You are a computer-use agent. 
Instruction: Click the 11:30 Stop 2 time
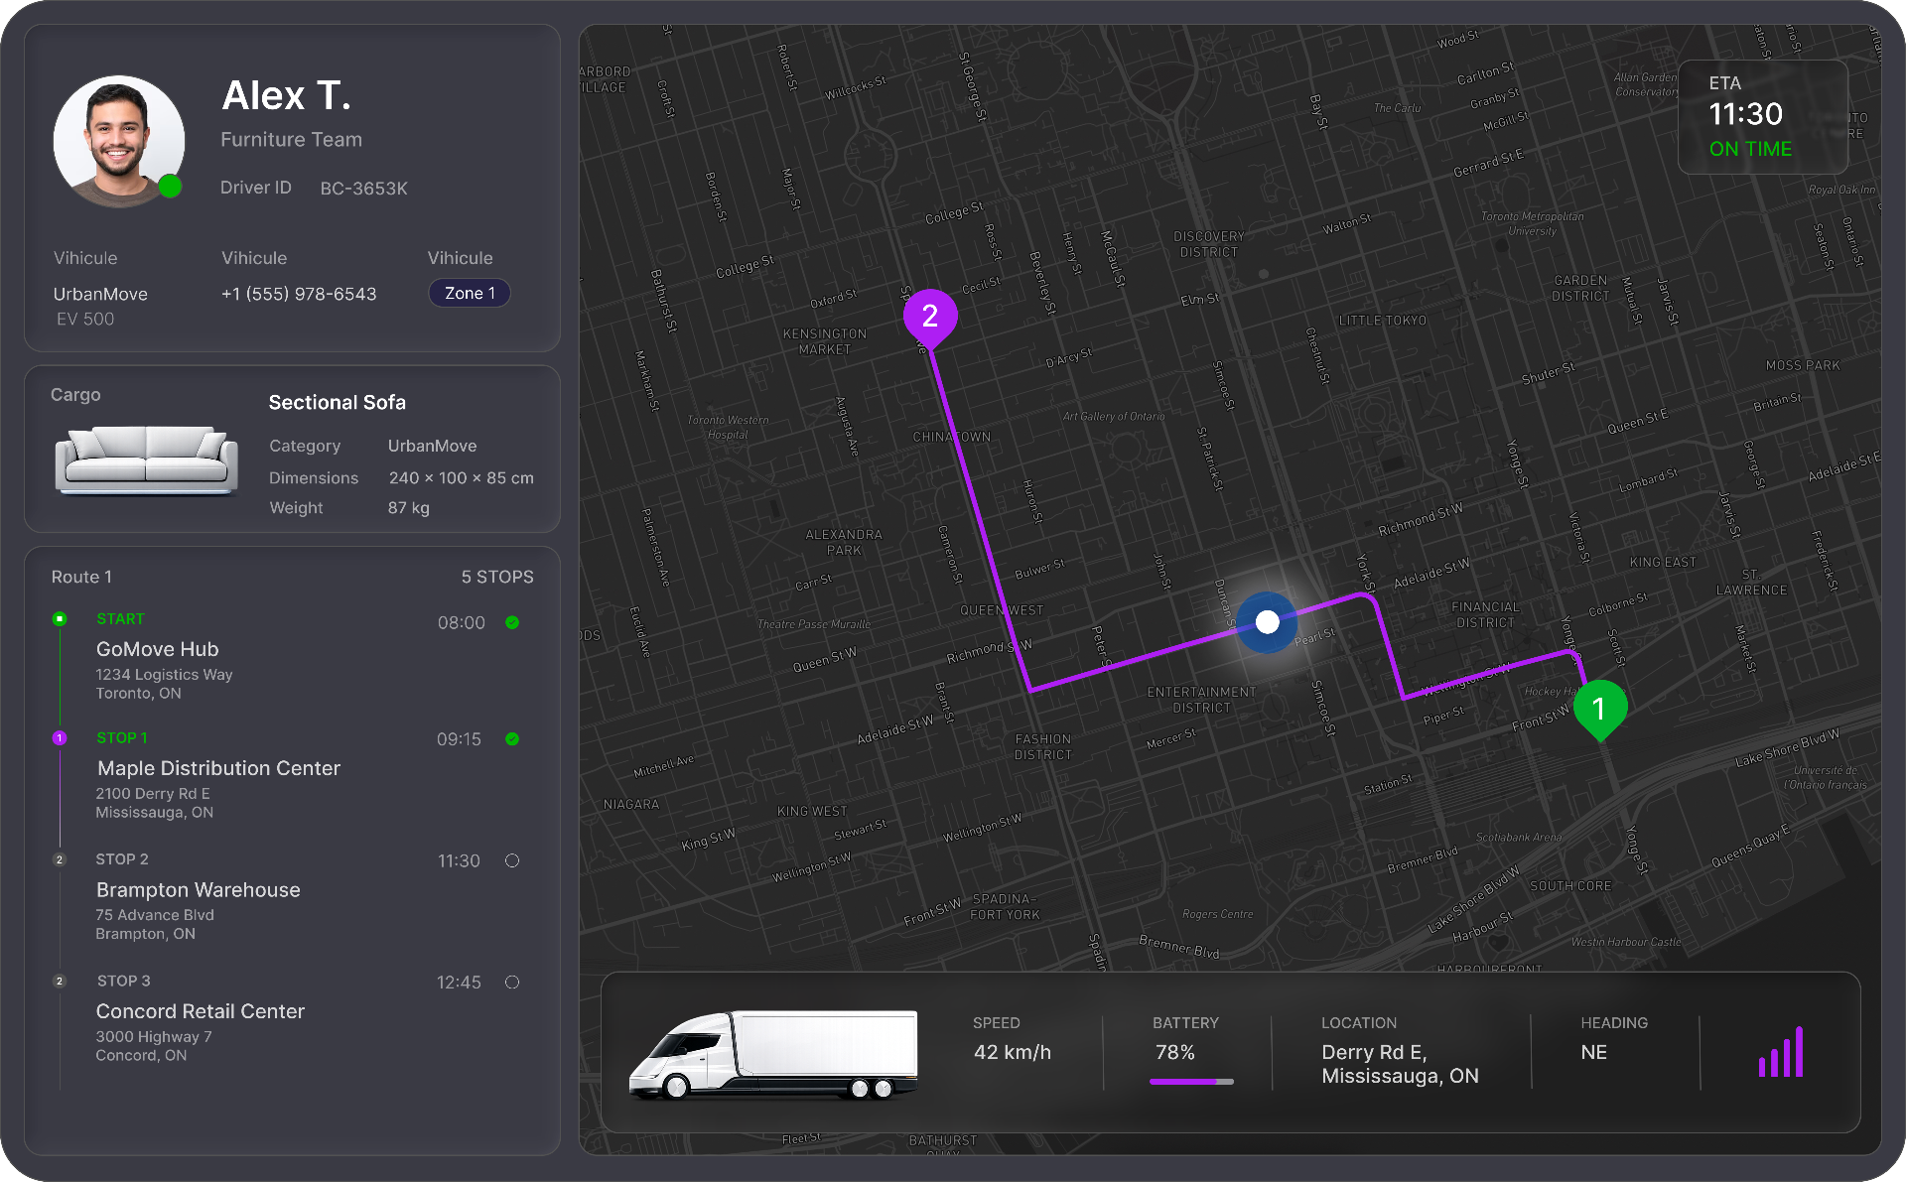coord(459,861)
